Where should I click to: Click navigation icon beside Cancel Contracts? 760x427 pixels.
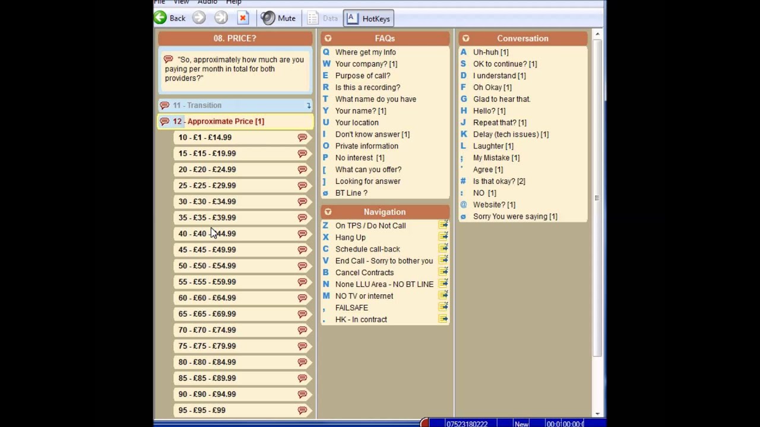(x=444, y=272)
